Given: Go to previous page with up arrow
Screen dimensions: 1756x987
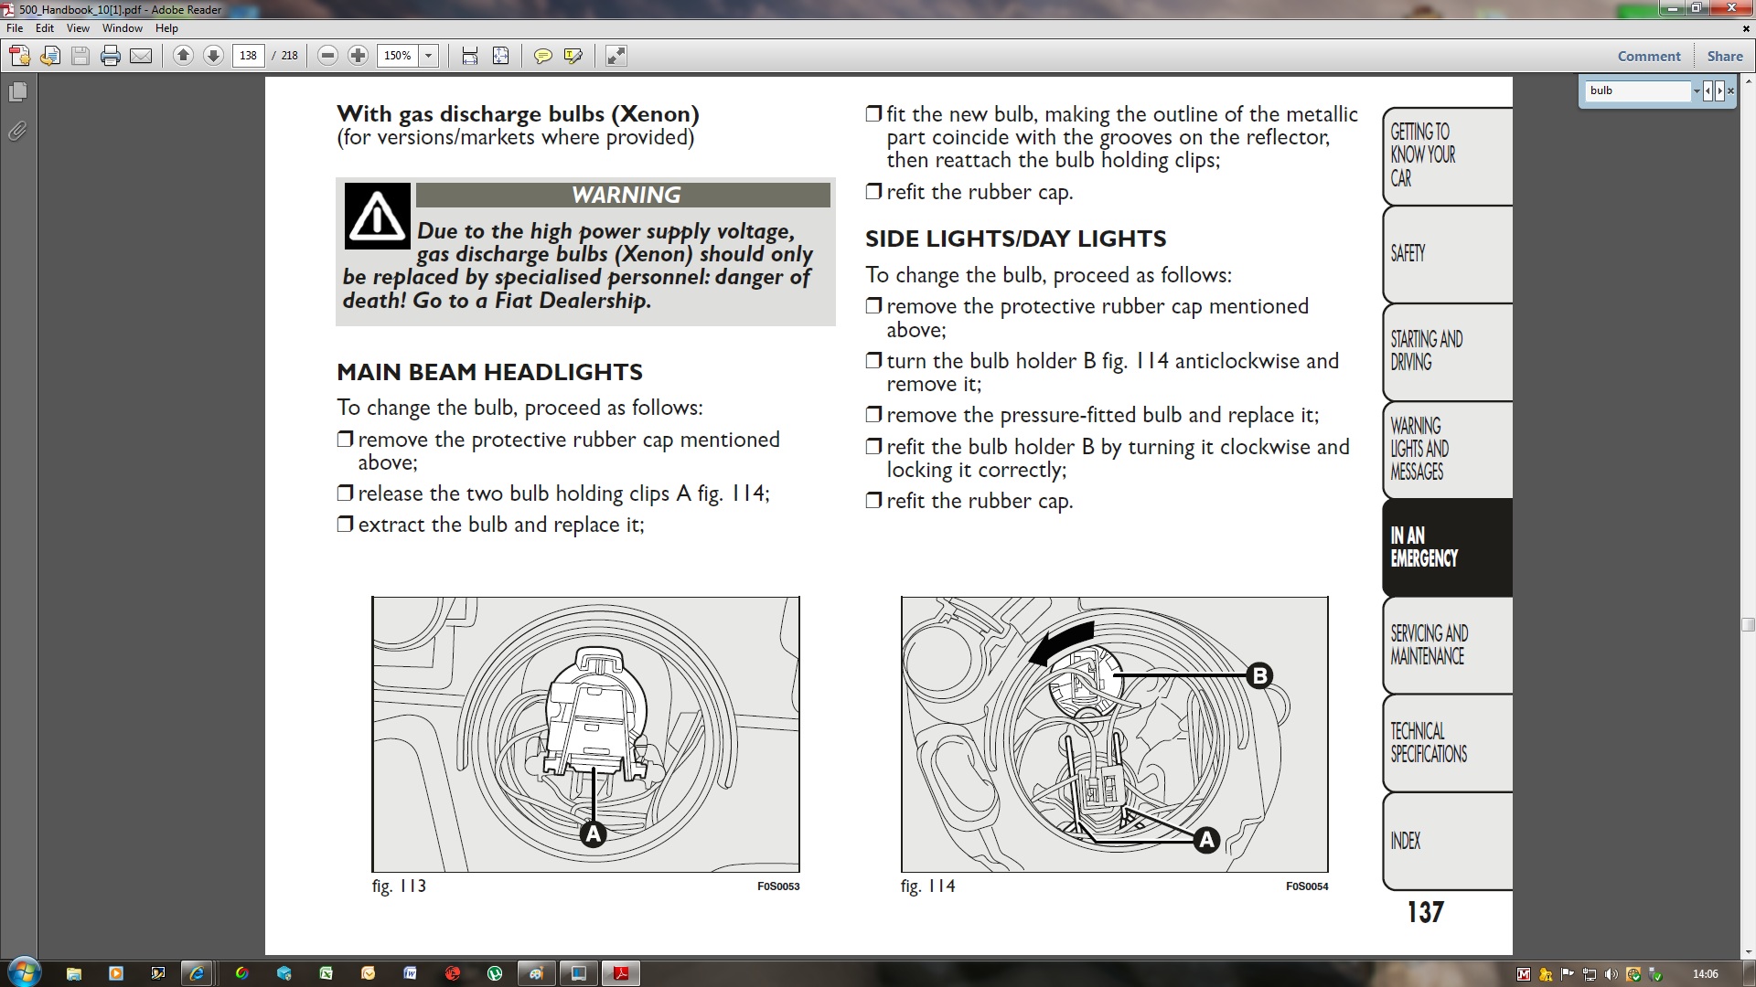Looking at the screenshot, I should click(183, 56).
